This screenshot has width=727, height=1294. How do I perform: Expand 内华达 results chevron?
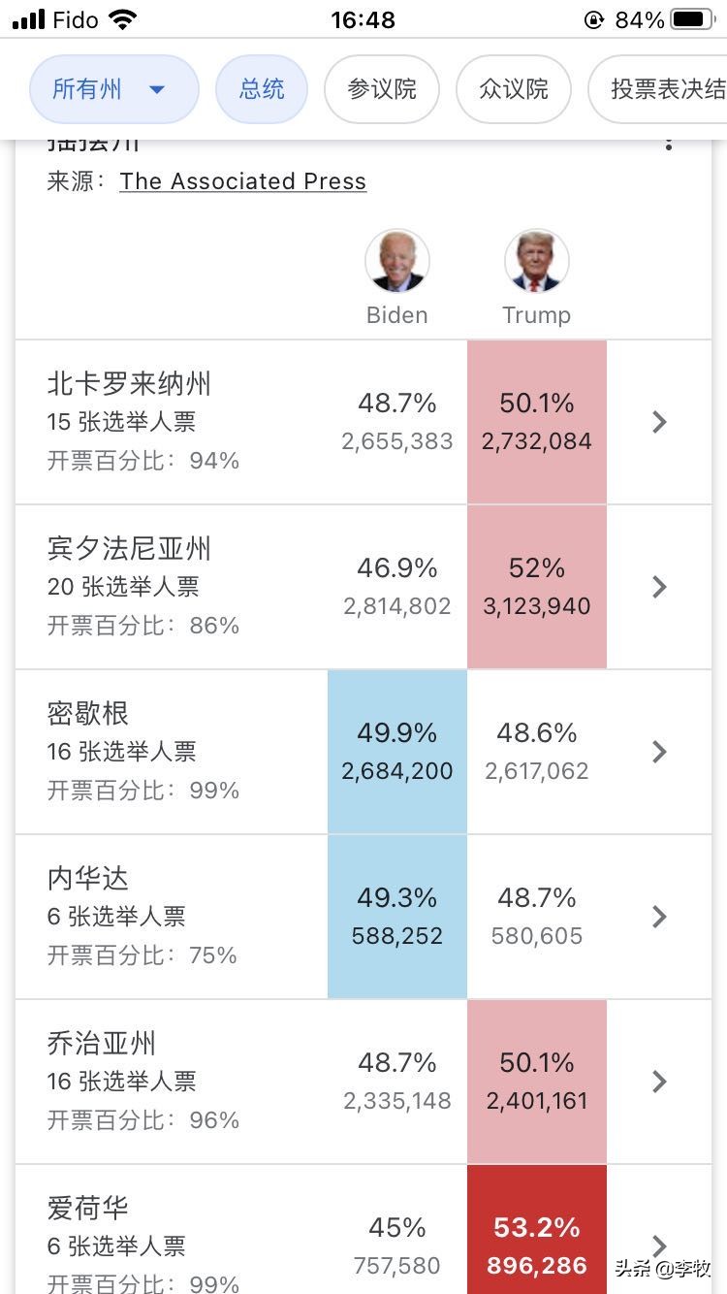659,917
